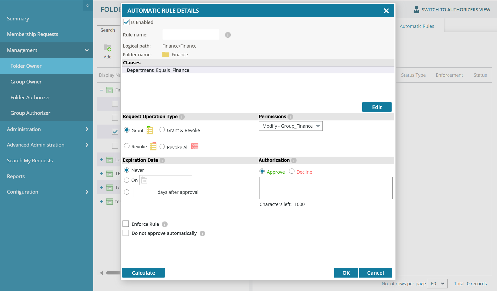Open the calendar picker next to On option
The width and height of the screenshot is (497, 291).
(x=144, y=180)
